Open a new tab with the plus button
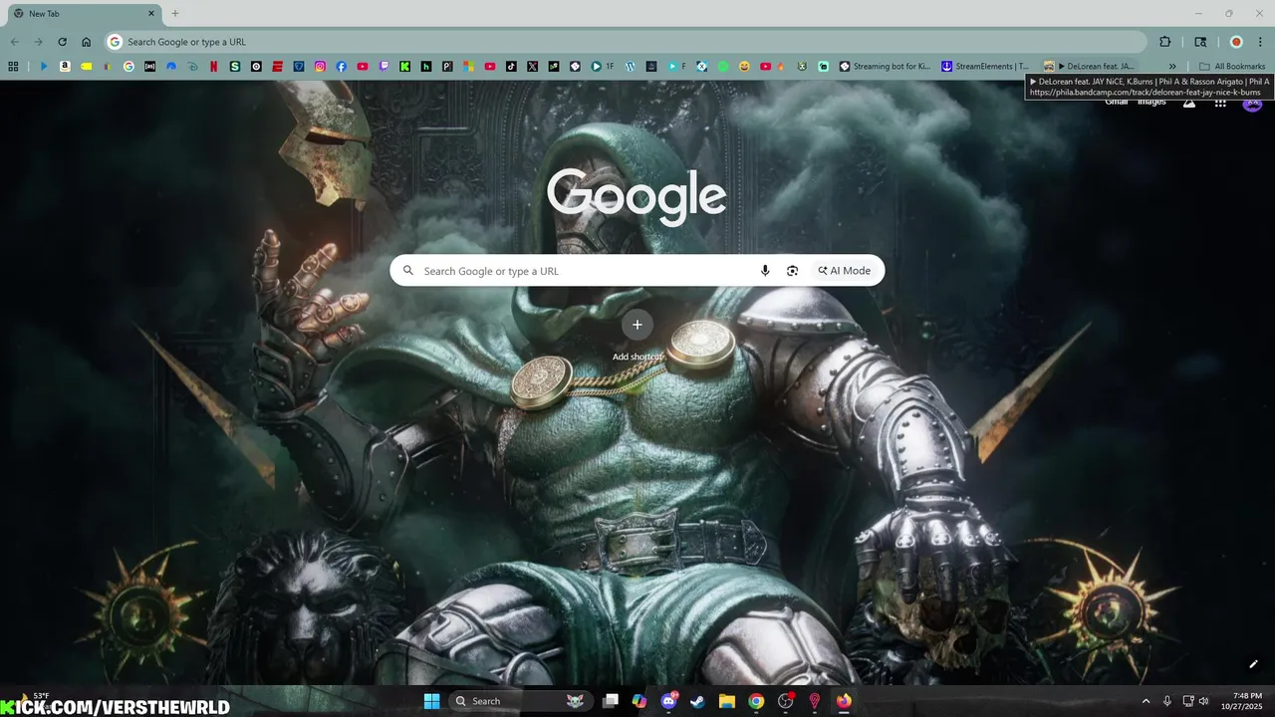 [x=175, y=14]
